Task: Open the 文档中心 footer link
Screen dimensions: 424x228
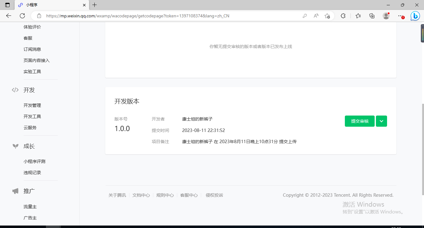Action: point(141,195)
